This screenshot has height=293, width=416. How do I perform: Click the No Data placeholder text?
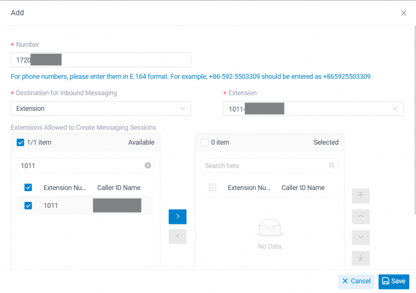tap(270, 247)
